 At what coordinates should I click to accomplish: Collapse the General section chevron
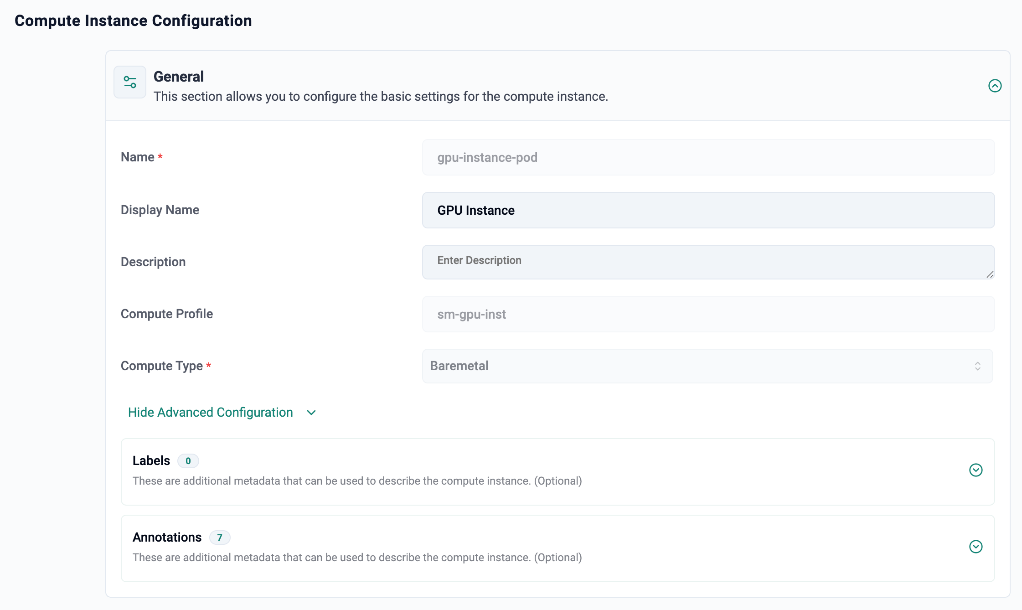tap(995, 85)
